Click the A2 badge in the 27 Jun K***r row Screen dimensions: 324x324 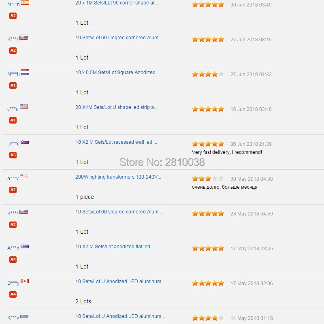[x=13, y=50]
